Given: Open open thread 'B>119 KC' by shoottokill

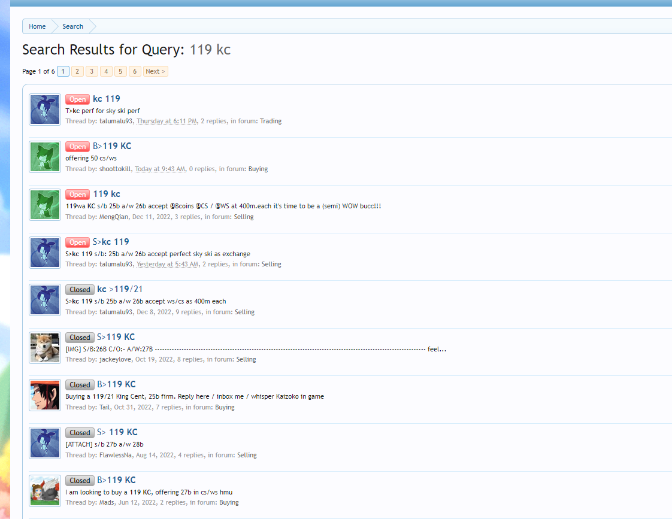Looking at the screenshot, I should (x=112, y=146).
